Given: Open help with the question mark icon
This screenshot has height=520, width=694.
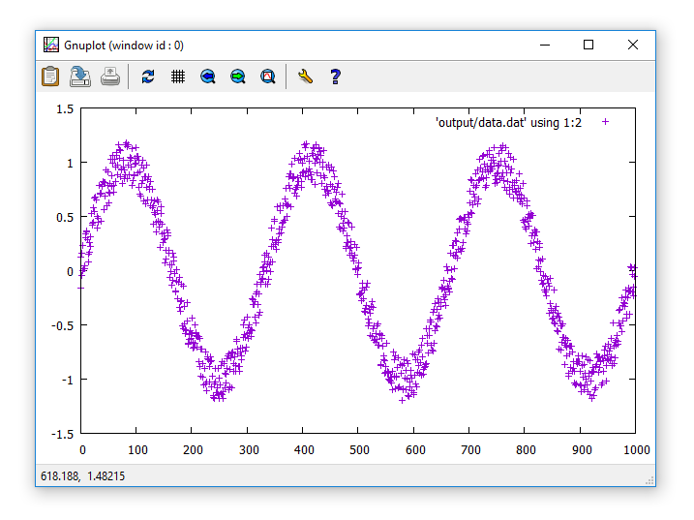Looking at the screenshot, I should click(x=336, y=76).
